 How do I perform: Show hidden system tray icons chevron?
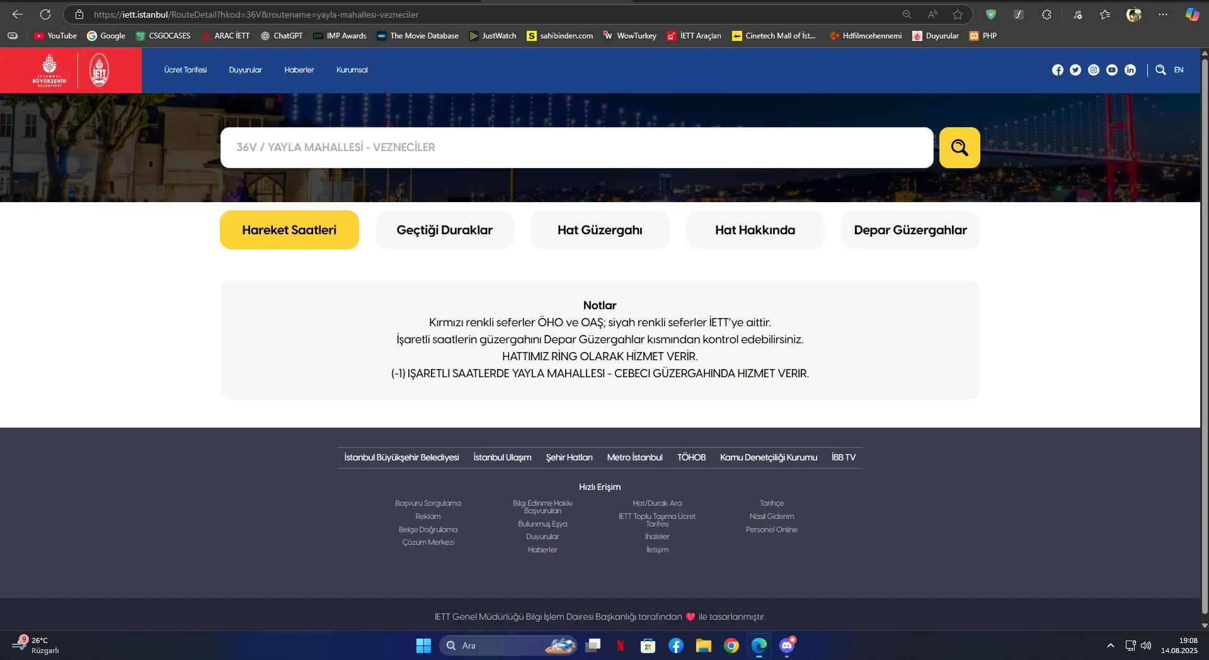click(x=1110, y=646)
